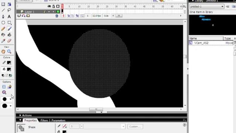Image resolution: width=236 pixels, height=133 pixels.
Task: Click the Properties help icon
Action: pyautogui.click(x=184, y=125)
